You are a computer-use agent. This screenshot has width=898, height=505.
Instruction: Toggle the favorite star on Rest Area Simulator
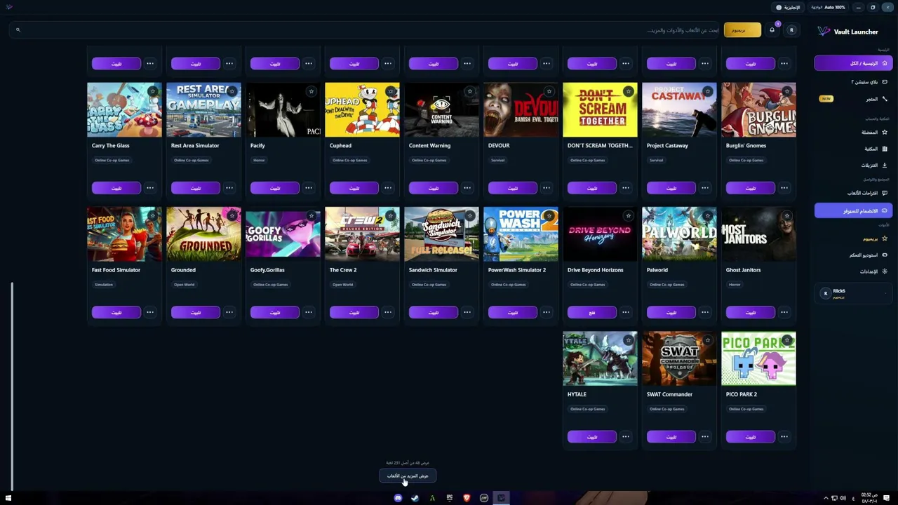tap(232, 91)
